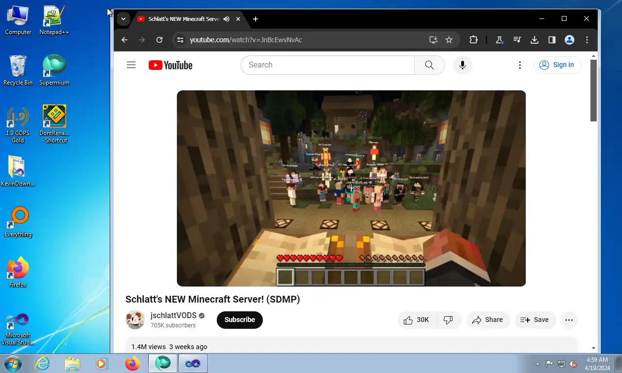
Task: Open Windows Explorer from the taskbar
Action: pos(72,363)
